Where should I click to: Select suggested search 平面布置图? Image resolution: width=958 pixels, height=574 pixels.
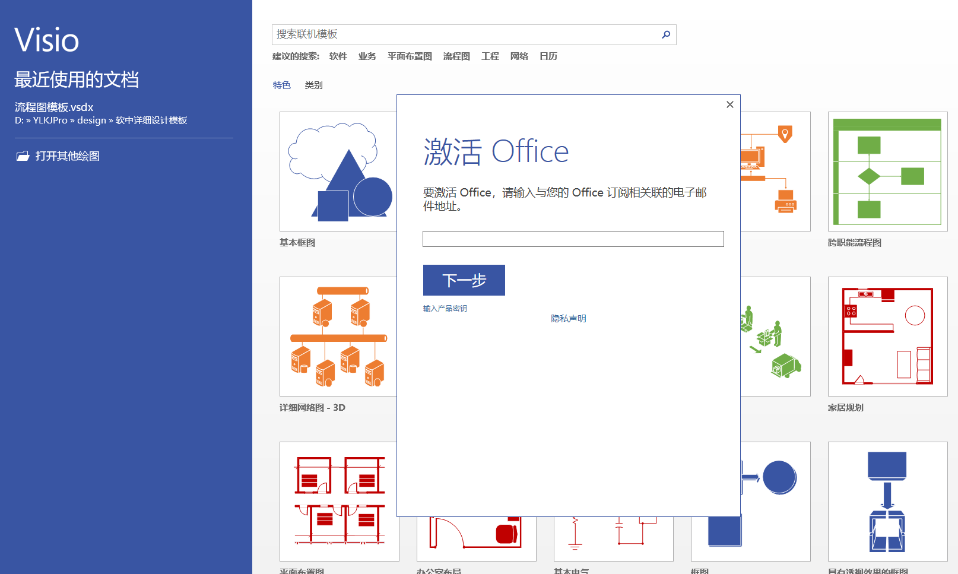[x=410, y=56]
